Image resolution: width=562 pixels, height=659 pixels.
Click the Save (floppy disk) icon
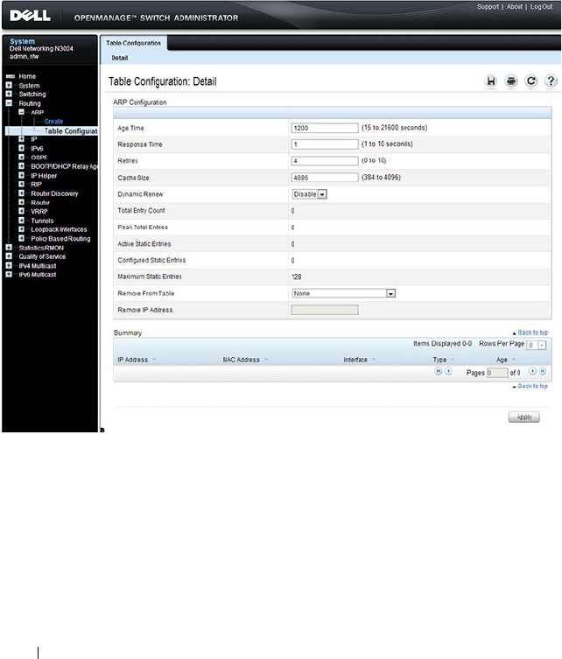pos(490,81)
